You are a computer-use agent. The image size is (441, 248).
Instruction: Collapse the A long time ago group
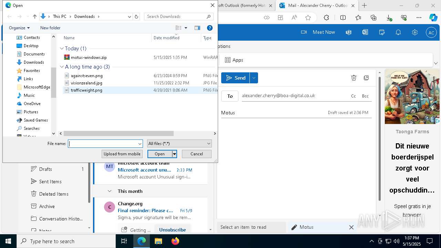click(x=62, y=67)
